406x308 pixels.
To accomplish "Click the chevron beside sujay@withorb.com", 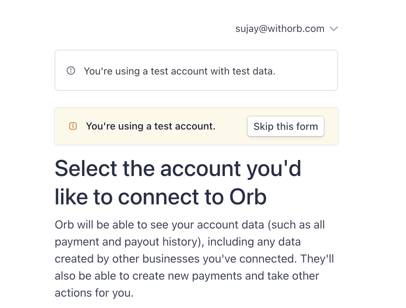I will pyautogui.click(x=333, y=29).
